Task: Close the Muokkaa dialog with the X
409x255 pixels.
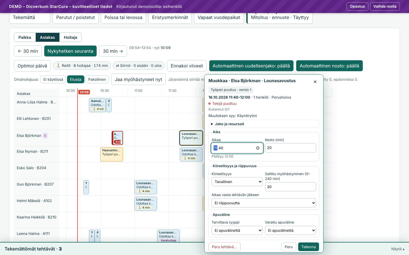Action: pyautogui.click(x=315, y=82)
